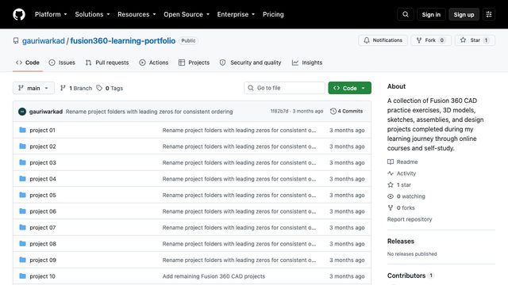Viewport: 508px width, 285px height.
Task: Open the Pricing page
Action: [x=273, y=14]
